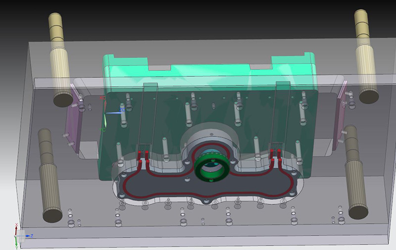Click the right gray notch atop teal block

(261, 66)
